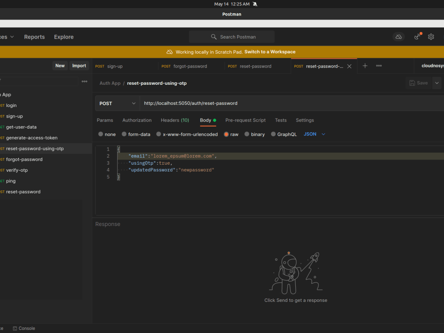The width and height of the screenshot is (444, 333).
Task: Open the Reports menu
Action: (x=34, y=37)
